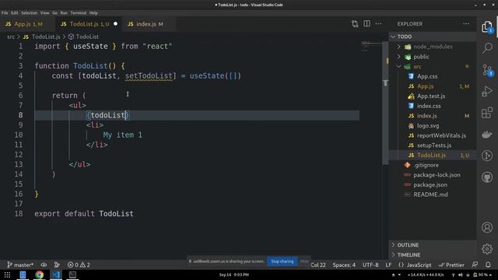The height and width of the screenshot is (280, 498).
Task: Switch to the App.js editor tab
Action: pos(28,24)
